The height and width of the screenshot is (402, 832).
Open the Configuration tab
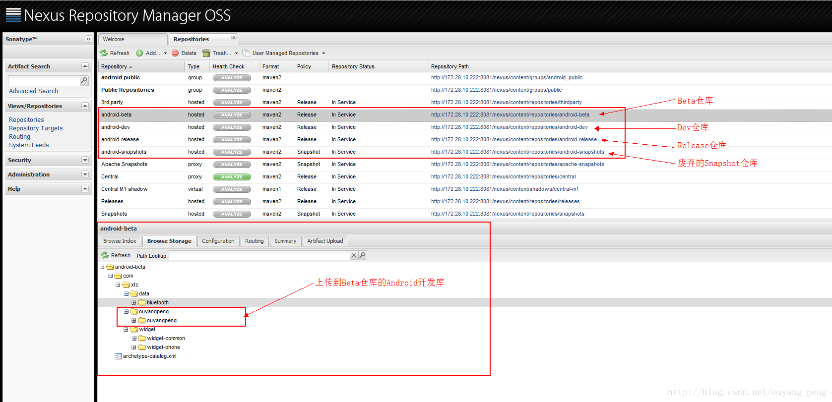pyautogui.click(x=218, y=241)
